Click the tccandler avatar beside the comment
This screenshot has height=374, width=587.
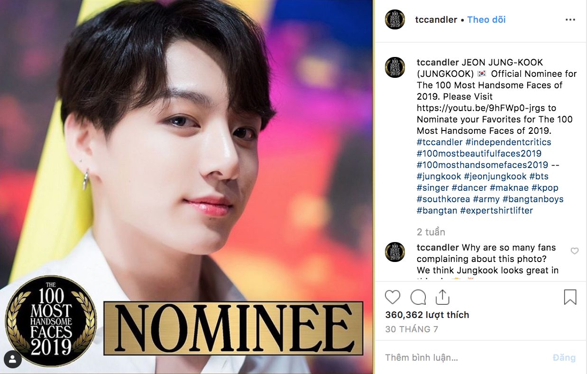tap(395, 252)
